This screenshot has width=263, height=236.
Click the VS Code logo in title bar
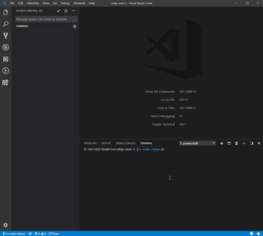point(4,3)
